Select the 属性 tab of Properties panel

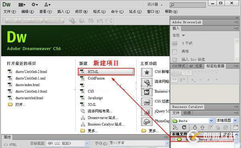(x=7, y=137)
